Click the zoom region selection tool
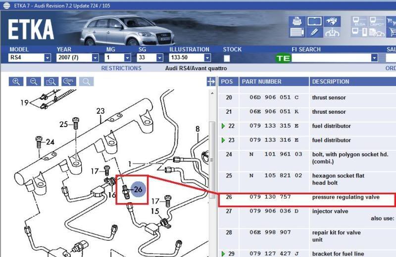 click(51, 82)
